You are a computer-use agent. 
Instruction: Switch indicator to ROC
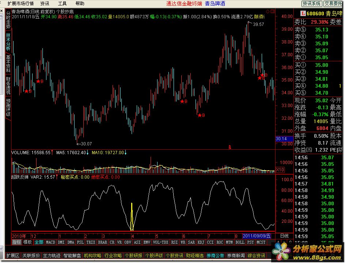(220, 242)
